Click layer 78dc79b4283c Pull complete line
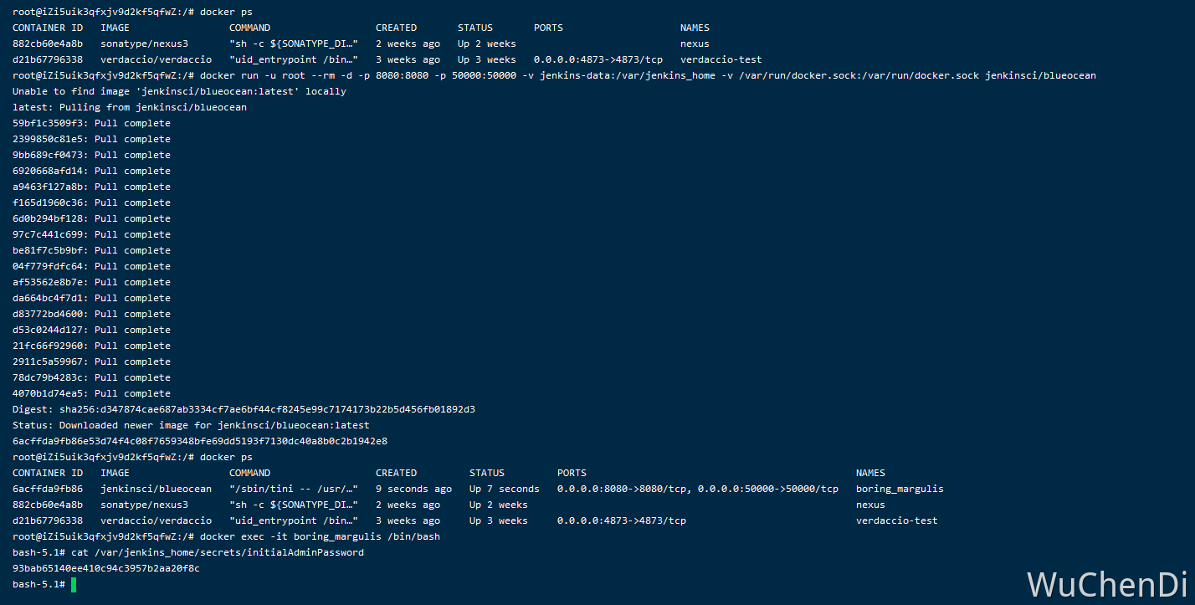This screenshot has width=1195, height=605. click(91, 377)
